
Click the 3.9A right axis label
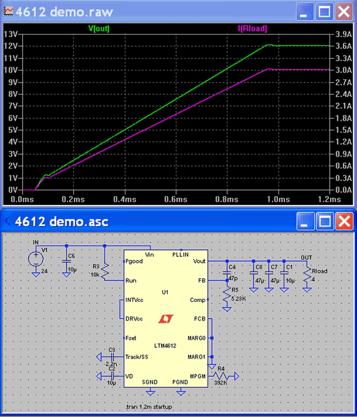coord(344,34)
